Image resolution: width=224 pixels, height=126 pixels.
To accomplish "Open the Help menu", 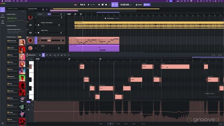I will click(26, 1).
